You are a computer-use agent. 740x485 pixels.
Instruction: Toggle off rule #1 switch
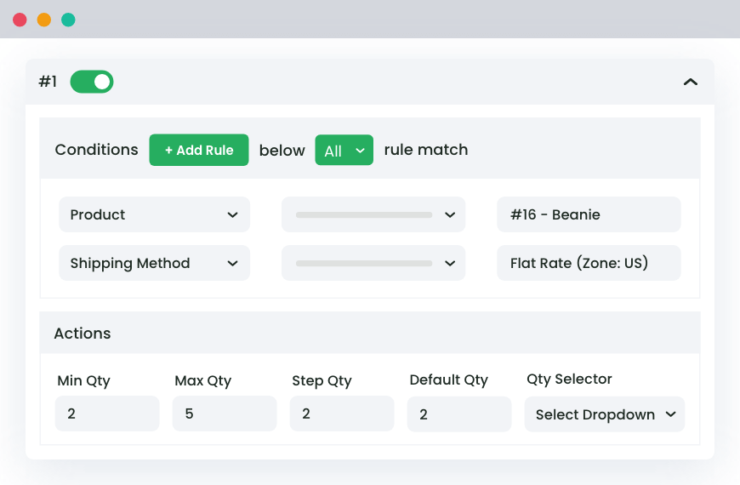92,82
